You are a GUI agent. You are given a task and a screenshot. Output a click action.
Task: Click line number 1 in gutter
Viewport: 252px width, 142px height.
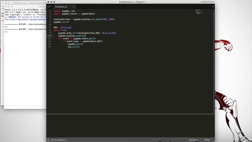click(50, 11)
